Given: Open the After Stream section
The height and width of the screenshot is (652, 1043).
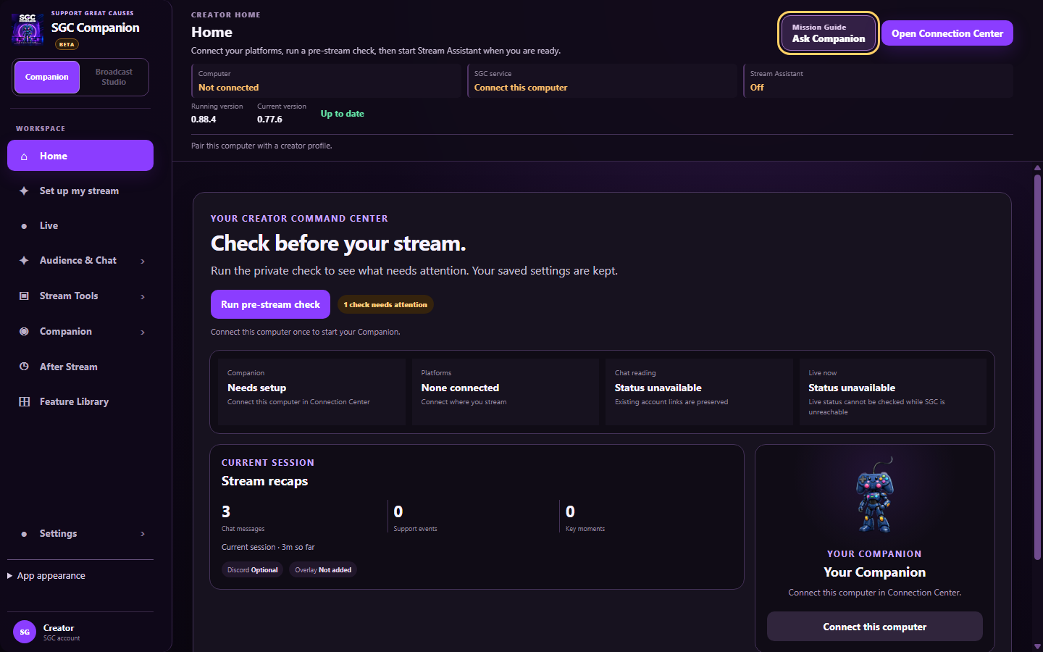Looking at the screenshot, I should [80, 367].
